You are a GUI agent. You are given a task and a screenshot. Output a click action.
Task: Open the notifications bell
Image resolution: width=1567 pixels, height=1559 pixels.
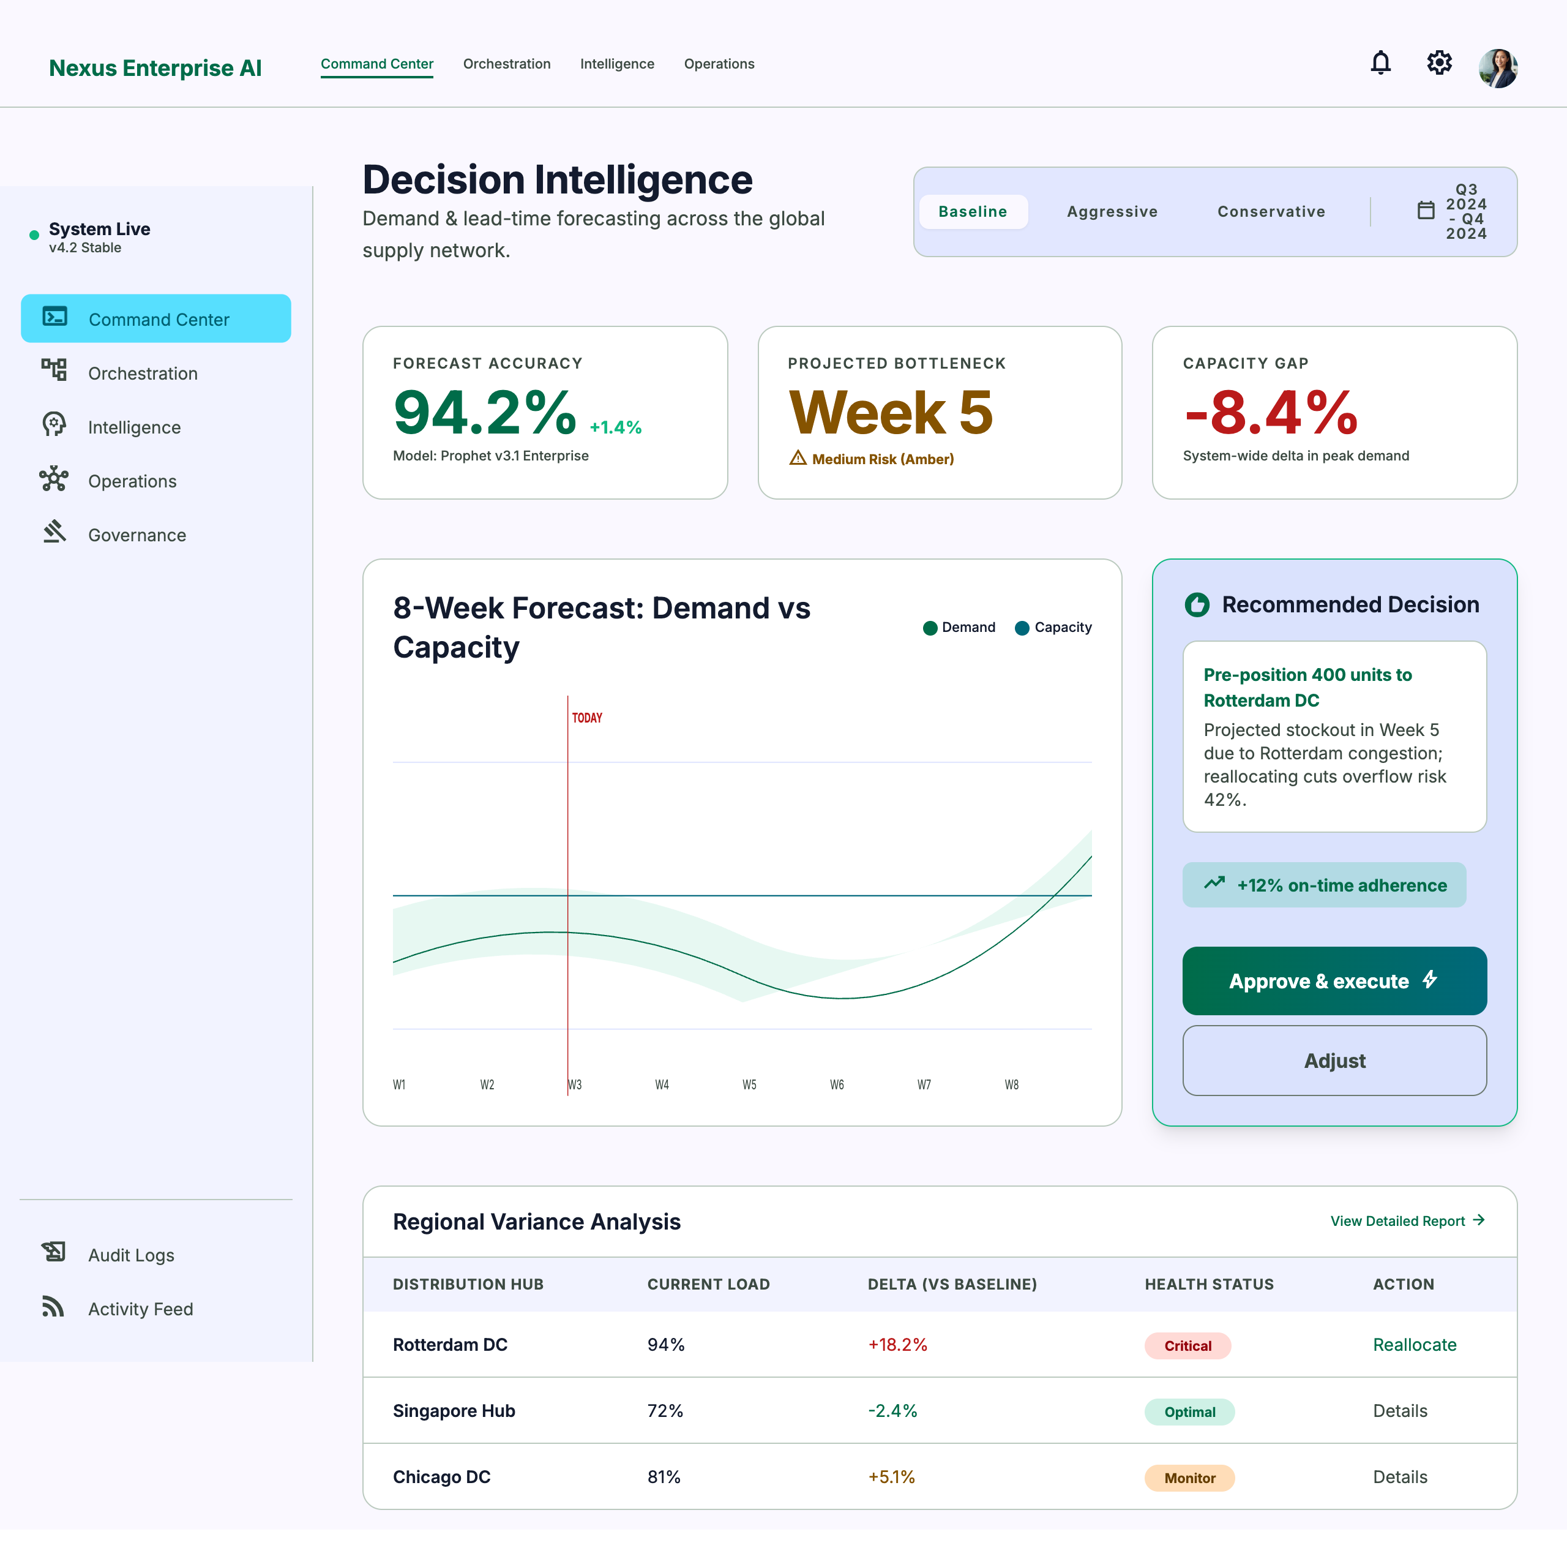pos(1380,62)
